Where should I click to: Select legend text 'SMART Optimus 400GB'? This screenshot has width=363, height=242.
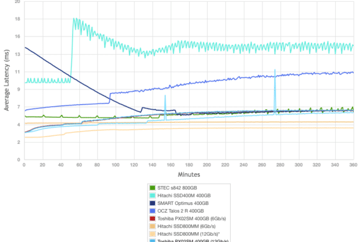pos(183,203)
